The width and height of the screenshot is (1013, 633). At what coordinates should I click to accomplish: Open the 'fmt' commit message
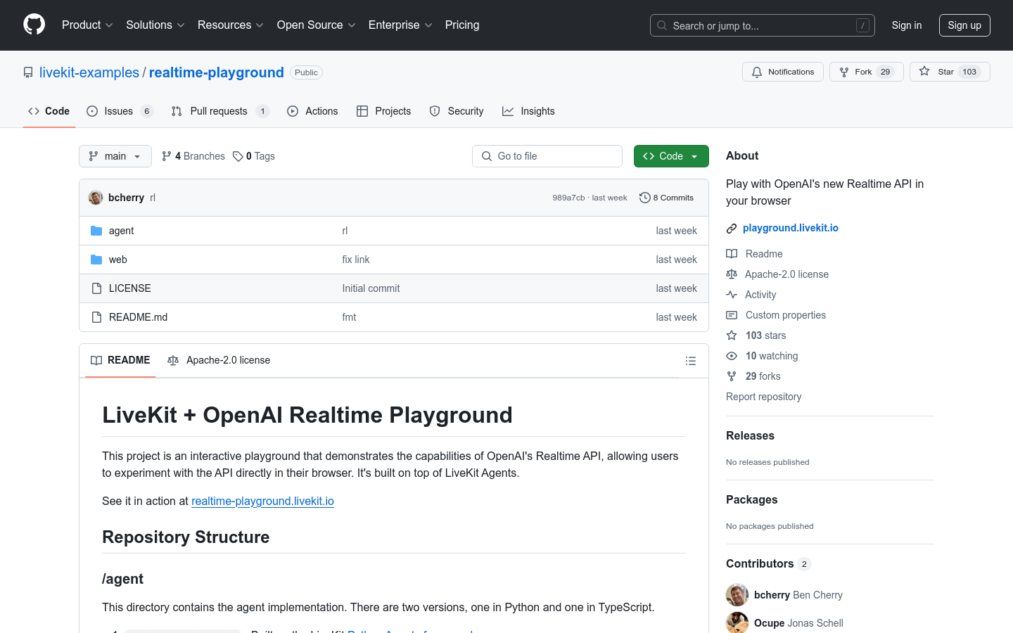coord(349,317)
